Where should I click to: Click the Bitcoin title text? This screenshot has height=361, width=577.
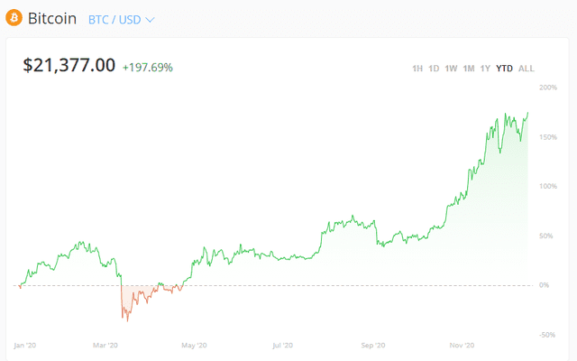(52, 18)
